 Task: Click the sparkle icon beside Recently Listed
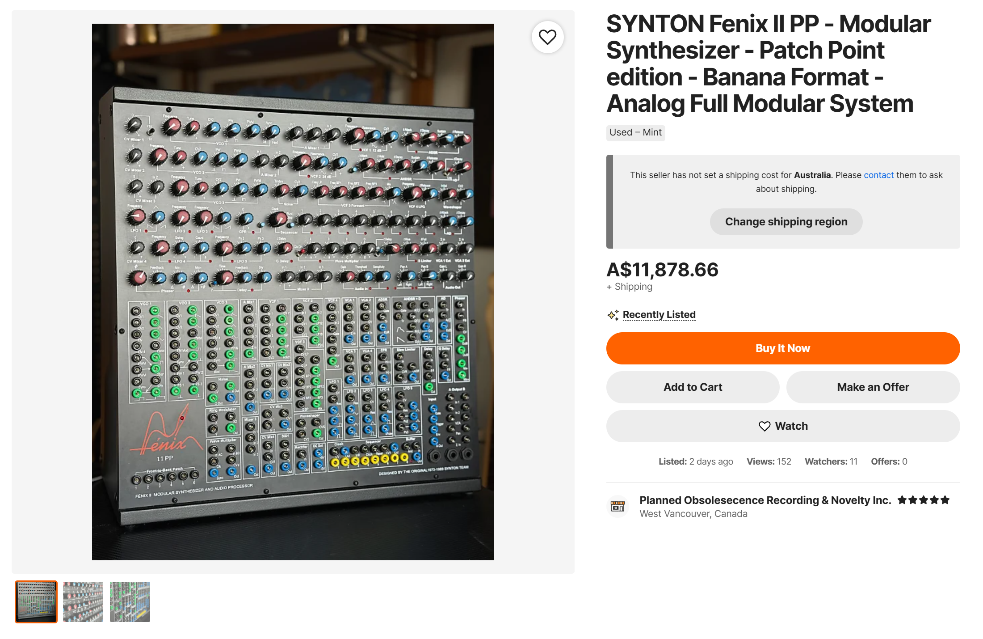[613, 315]
